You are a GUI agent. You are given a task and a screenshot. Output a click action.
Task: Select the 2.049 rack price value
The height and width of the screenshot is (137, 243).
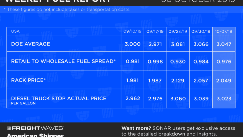point(224,81)
